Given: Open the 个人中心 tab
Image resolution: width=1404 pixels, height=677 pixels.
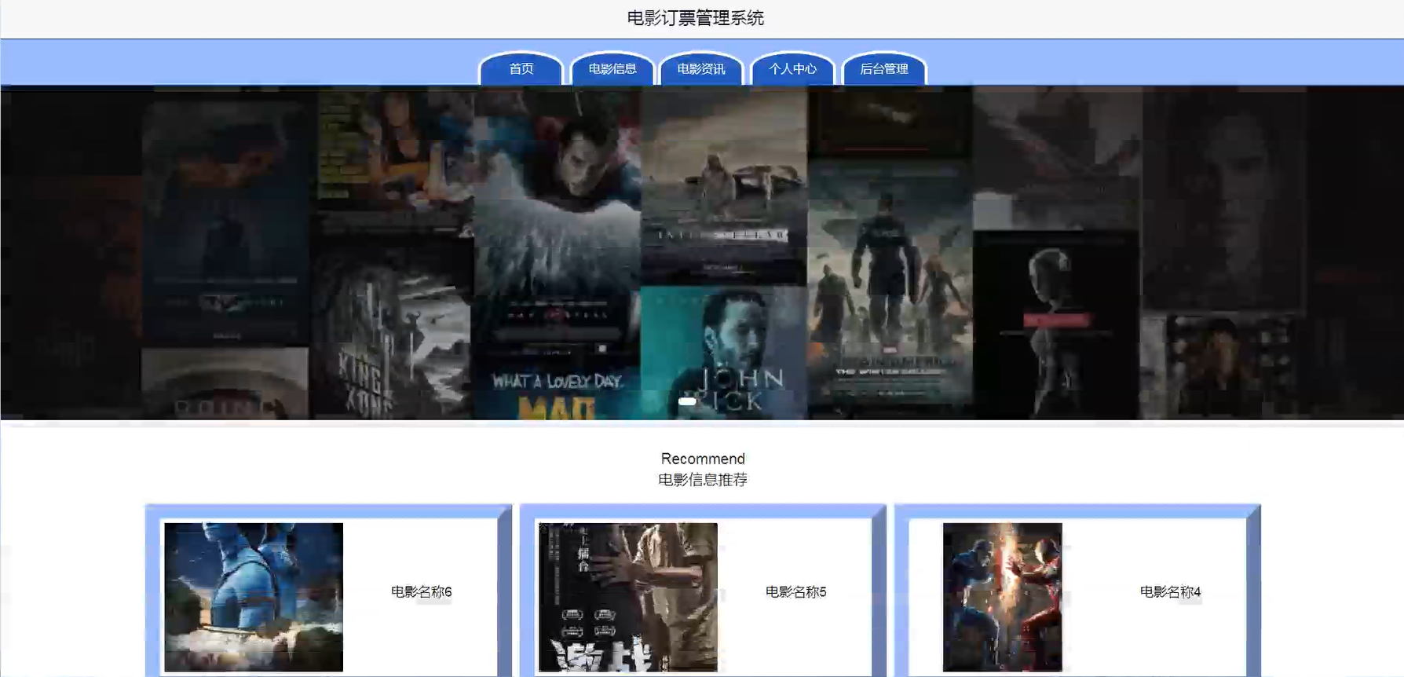Looking at the screenshot, I should point(792,68).
